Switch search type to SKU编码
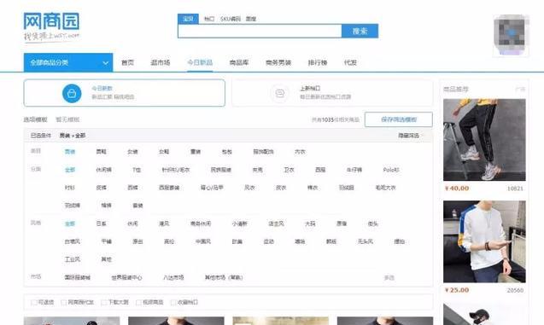Viewport: 544px width, 325px height. (x=231, y=19)
